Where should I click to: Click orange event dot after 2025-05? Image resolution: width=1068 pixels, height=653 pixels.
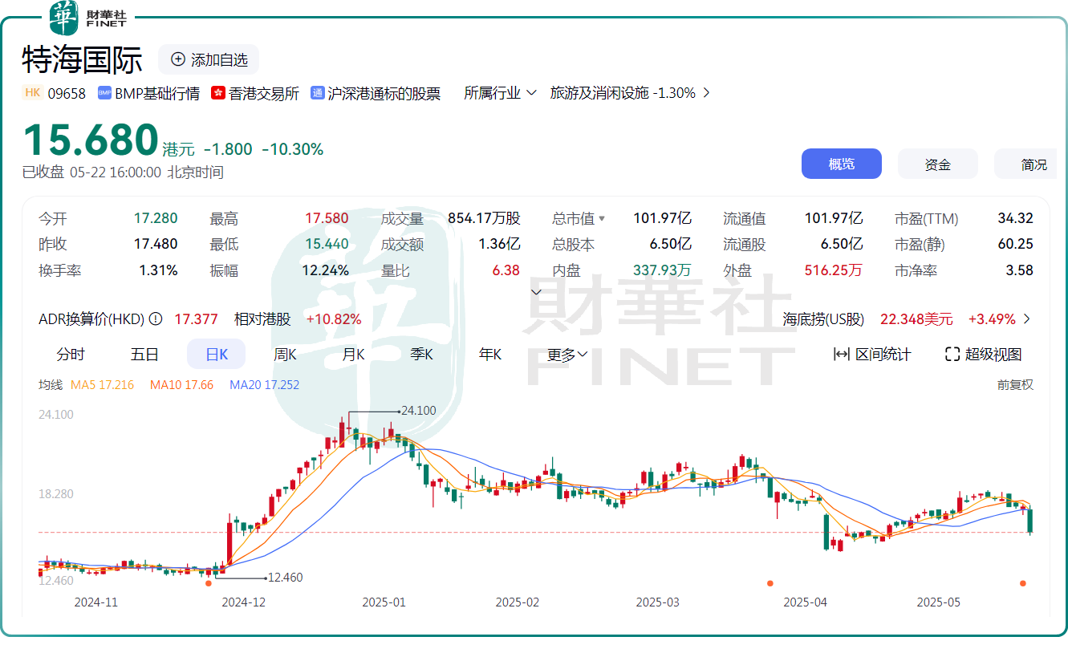click(1022, 583)
